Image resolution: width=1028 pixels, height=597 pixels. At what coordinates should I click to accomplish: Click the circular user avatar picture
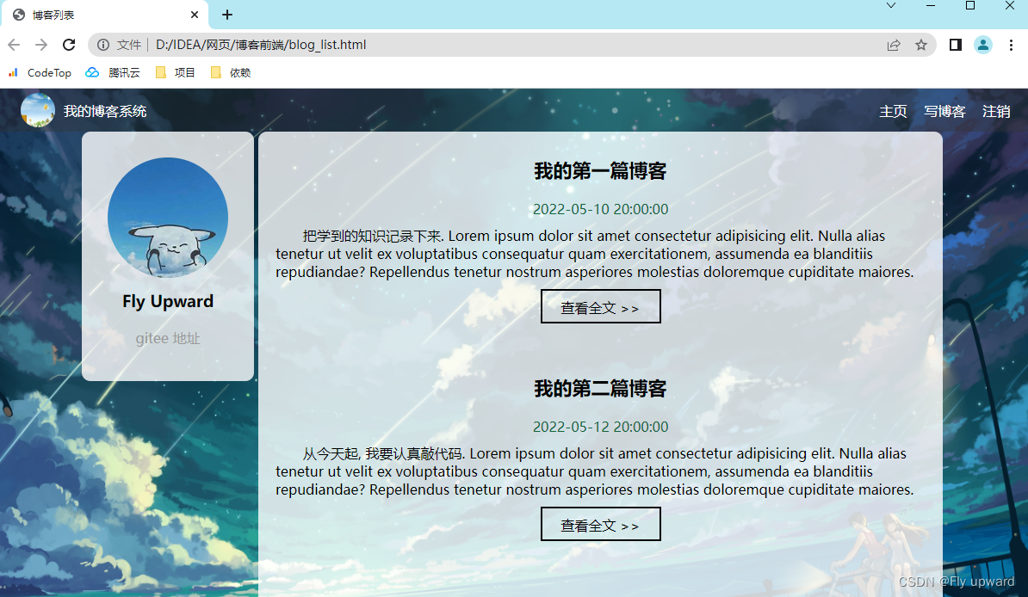coord(168,218)
